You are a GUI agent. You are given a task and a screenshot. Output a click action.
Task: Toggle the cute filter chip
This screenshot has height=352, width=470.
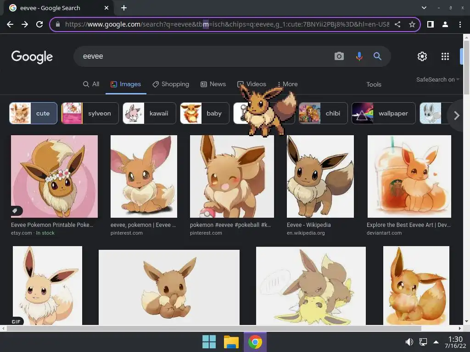click(33, 113)
